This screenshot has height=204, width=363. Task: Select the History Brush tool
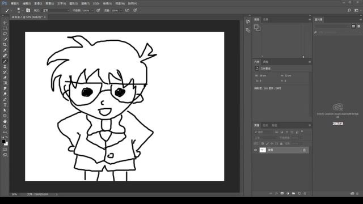[x=5, y=72]
